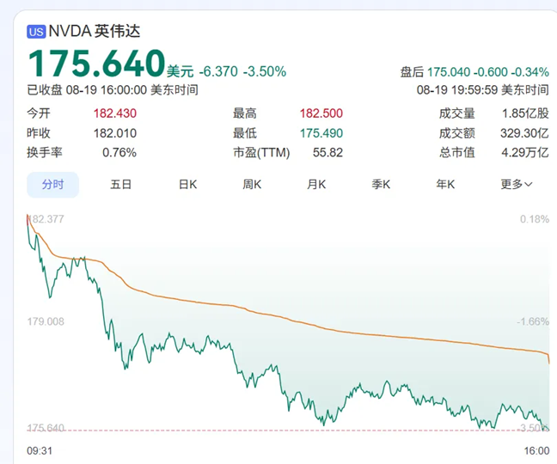Open the 年K yearly chart tab
The width and height of the screenshot is (557, 464).
(x=445, y=184)
